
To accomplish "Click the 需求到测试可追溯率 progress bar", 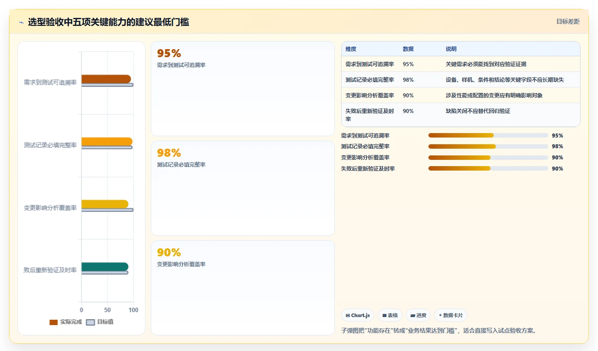I will click(488, 135).
